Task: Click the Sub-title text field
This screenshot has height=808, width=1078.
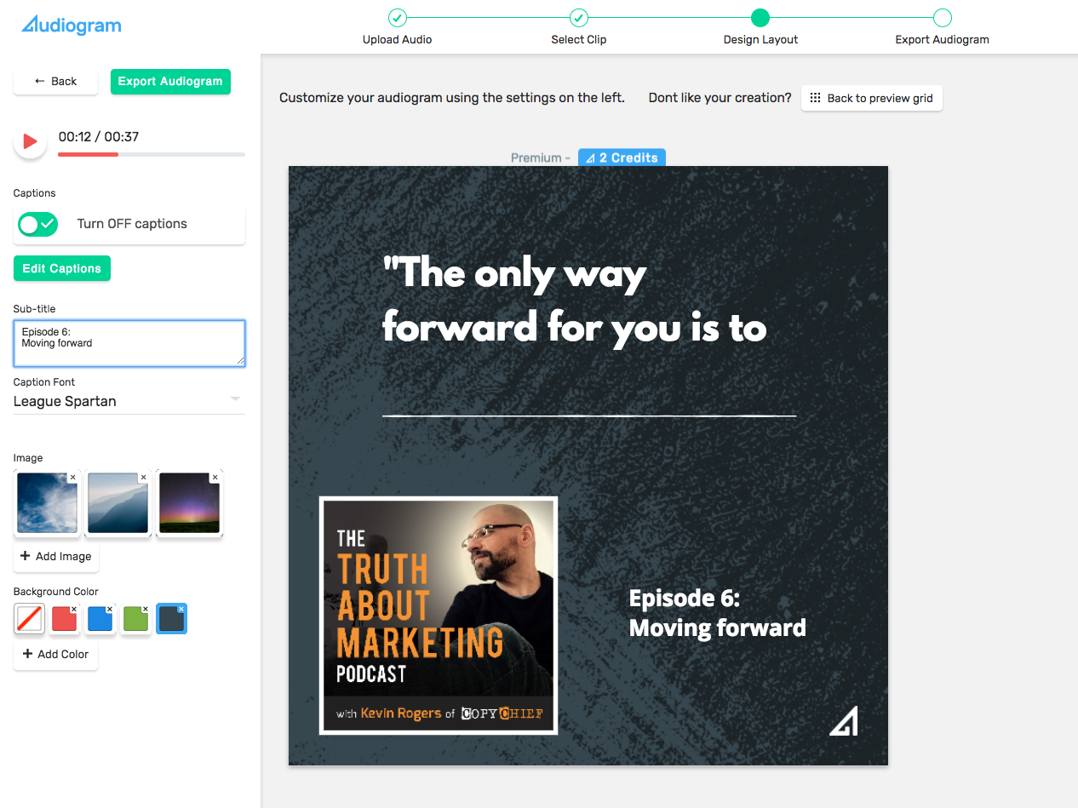Action: coord(129,343)
